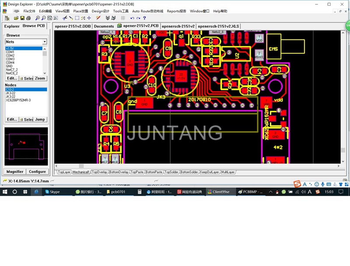
Task: Click the PCB view horizontal scrollbar thumb
Action: tap(81, 166)
